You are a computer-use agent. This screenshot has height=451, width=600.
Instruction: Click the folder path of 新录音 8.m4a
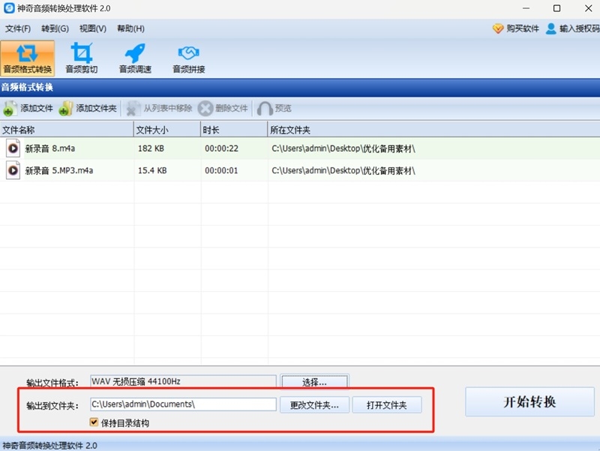(343, 148)
